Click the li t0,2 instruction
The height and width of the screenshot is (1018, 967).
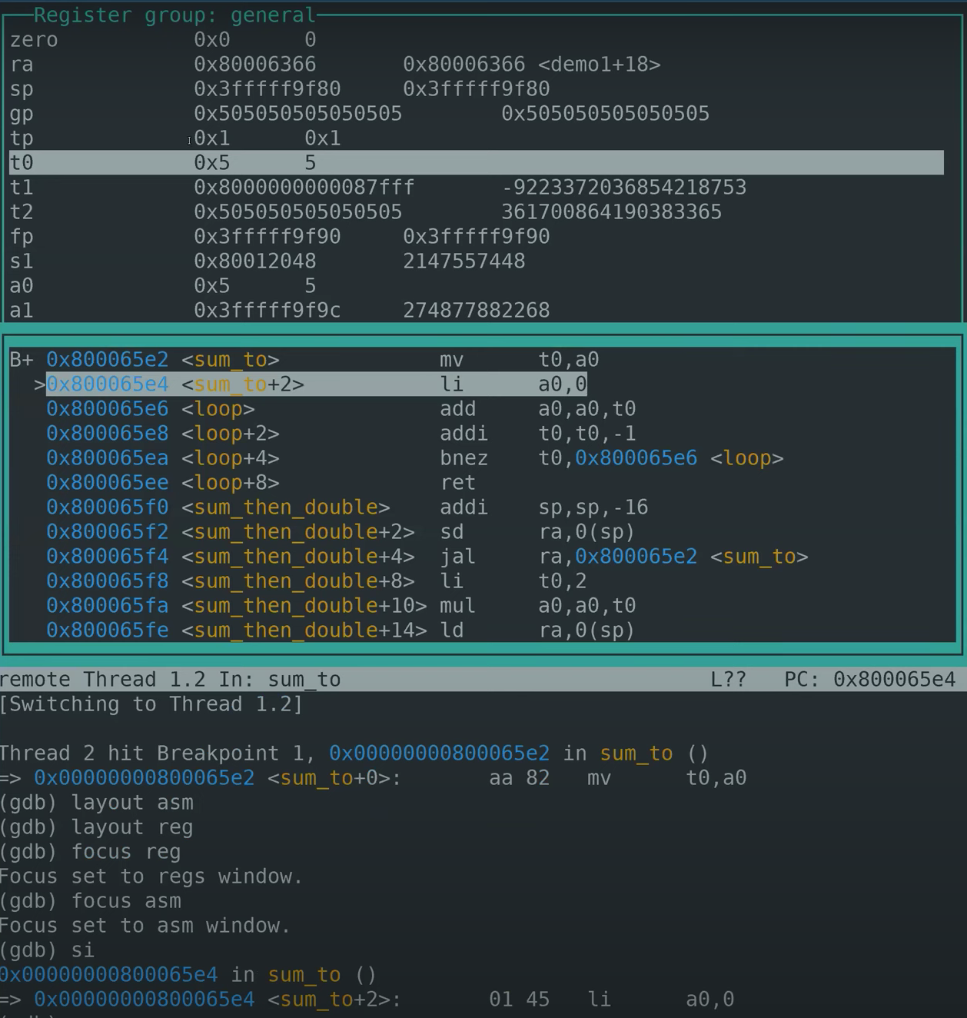(x=513, y=581)
